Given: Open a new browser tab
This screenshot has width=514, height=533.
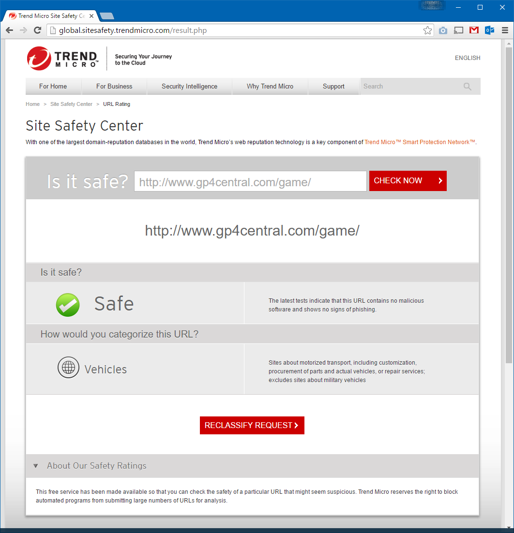Looking at the screenshot, I should (x=107, y=16).
